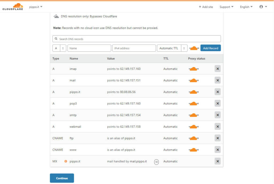This screenshot has width=274, height=184.
Task: Click the ftp CNAME record name
Action: [71, 138]
